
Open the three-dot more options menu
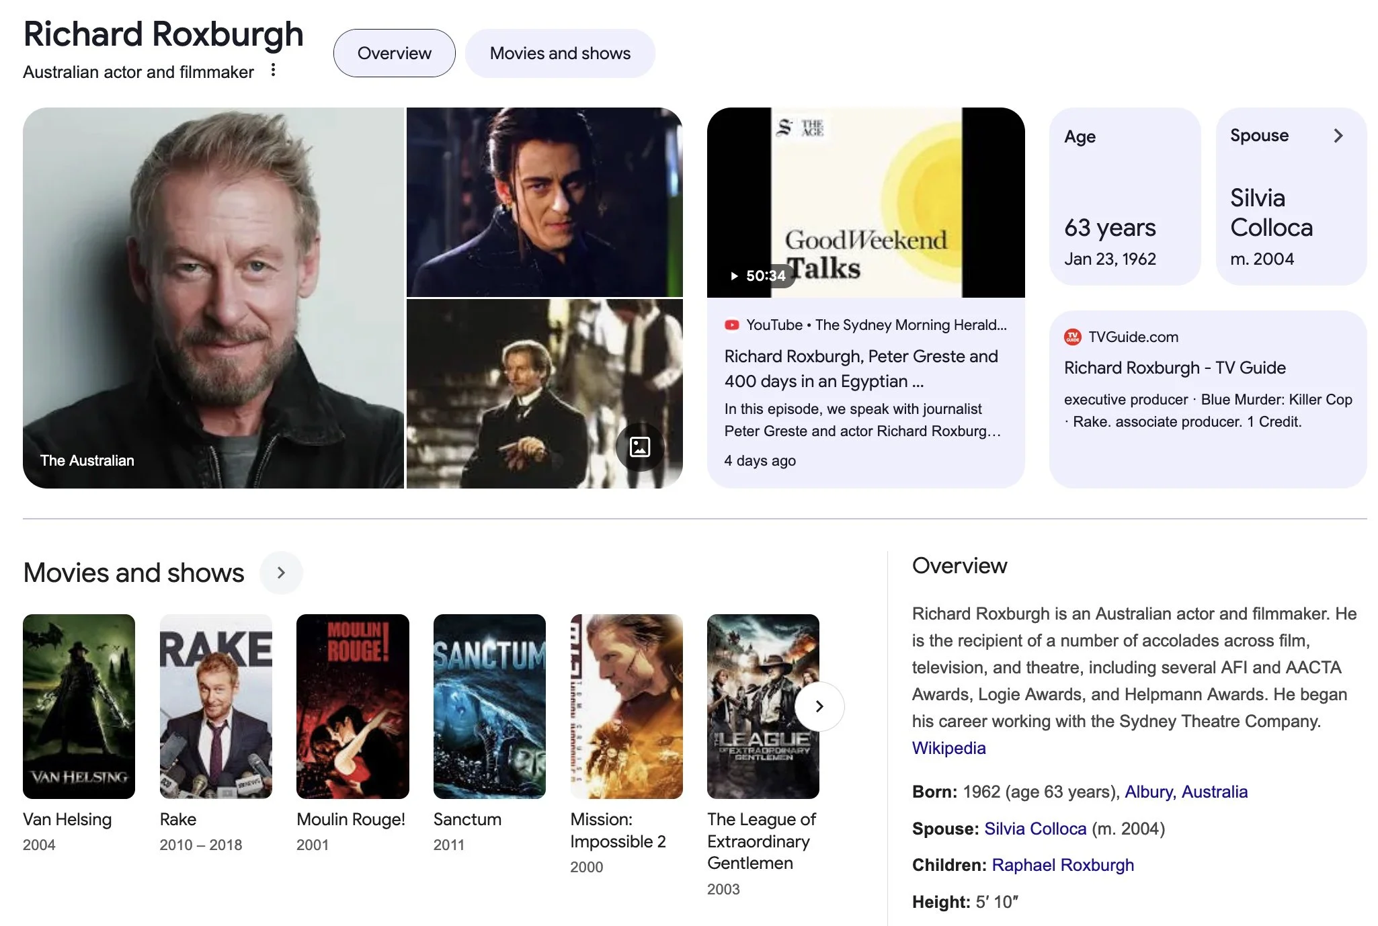(x=273, y=71)
